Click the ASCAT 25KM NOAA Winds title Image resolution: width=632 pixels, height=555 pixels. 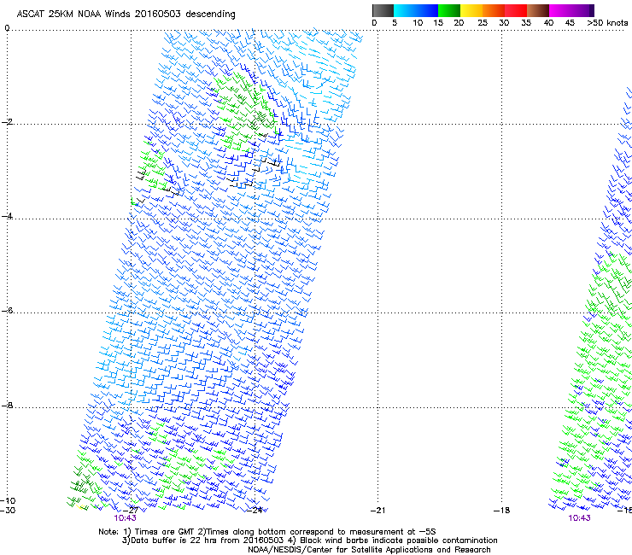(126, 14)
